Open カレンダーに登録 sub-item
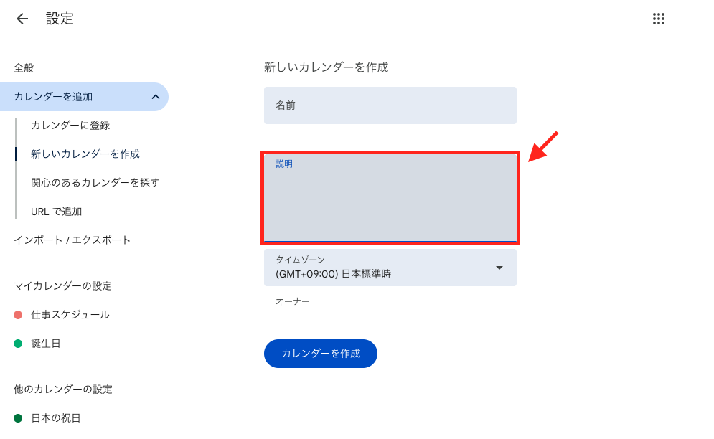 (70, 126)
